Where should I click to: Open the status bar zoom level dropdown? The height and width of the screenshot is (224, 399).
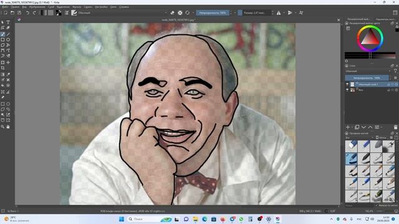pyautogui.click(x=369, y=211)
